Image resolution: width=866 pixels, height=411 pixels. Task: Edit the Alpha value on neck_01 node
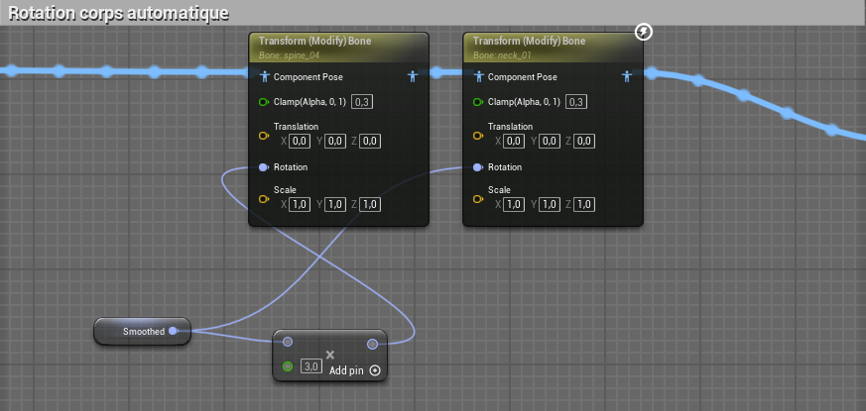click(x=576, y=102)
